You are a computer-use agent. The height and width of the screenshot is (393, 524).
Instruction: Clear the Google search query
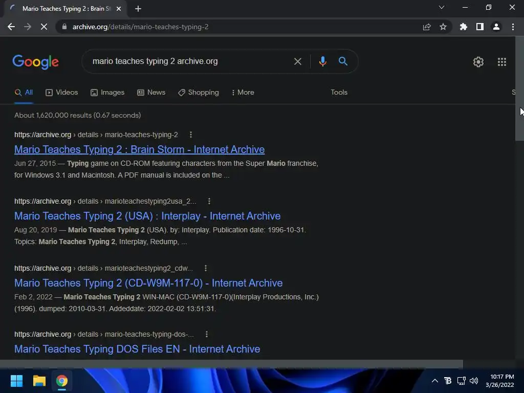pyautogui.click(x=297, y=61)
